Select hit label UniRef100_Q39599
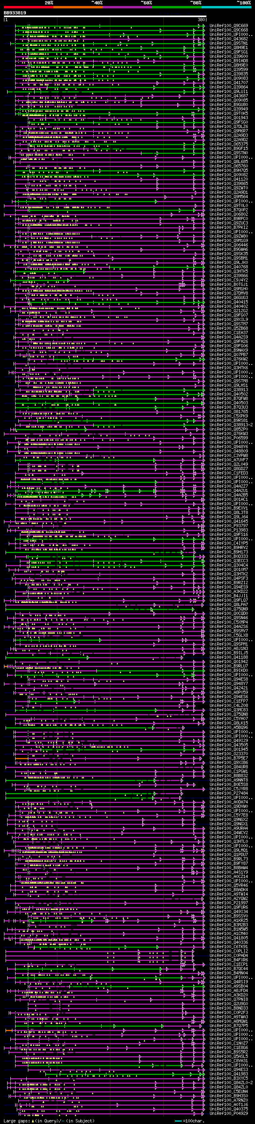 [x=229, y=69]
